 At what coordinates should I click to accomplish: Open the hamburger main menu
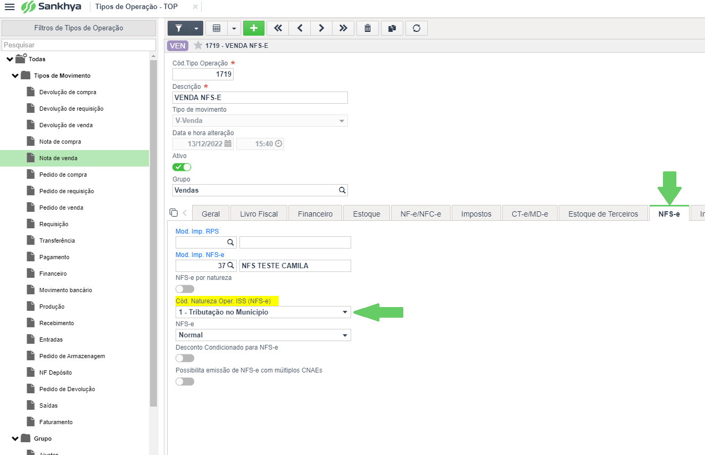coord(10,7)
